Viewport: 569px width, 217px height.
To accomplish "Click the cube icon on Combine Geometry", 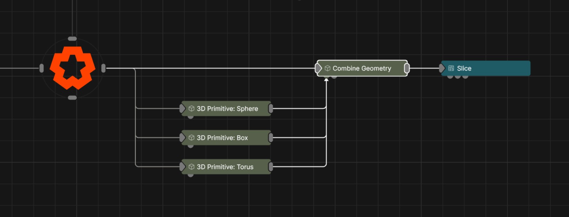I will (x=327, y=69).
